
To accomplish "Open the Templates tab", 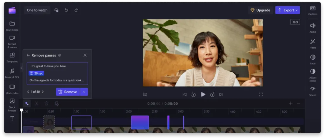I will coord(12,57).
